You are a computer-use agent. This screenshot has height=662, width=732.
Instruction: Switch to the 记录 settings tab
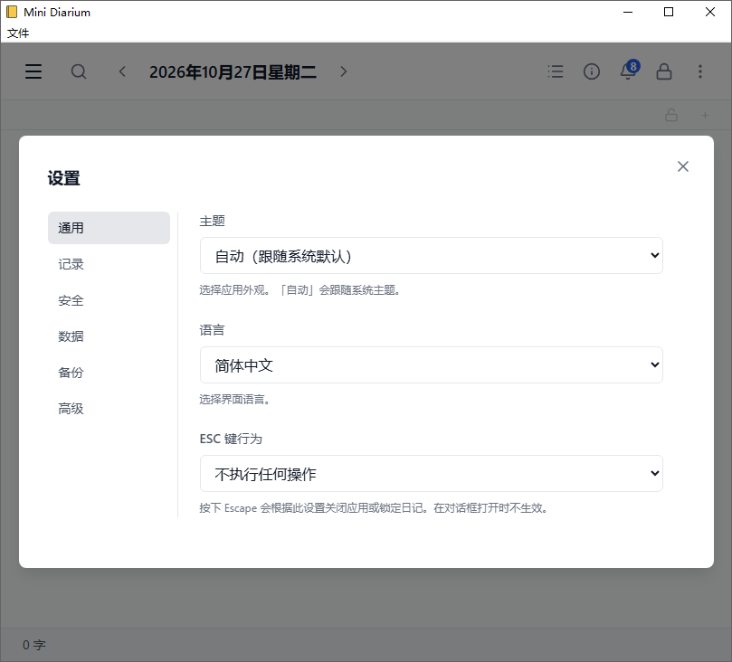coord(109,264)
